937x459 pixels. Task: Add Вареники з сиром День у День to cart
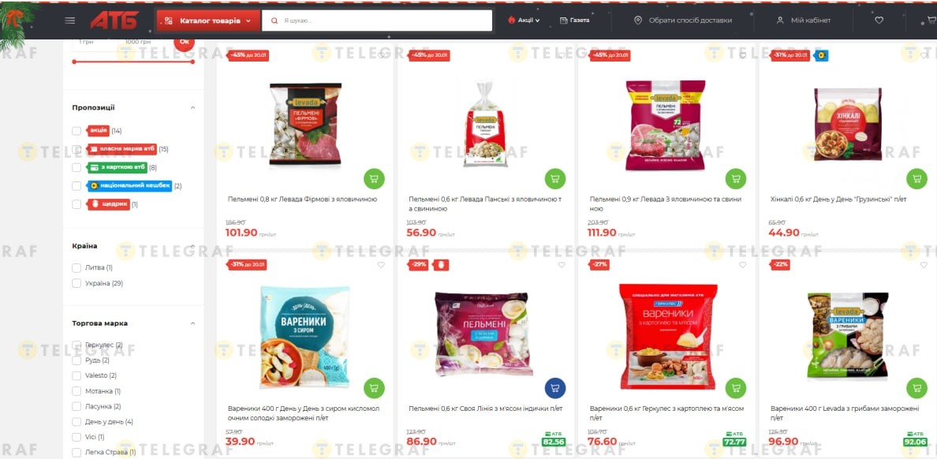tap(374, 388)
